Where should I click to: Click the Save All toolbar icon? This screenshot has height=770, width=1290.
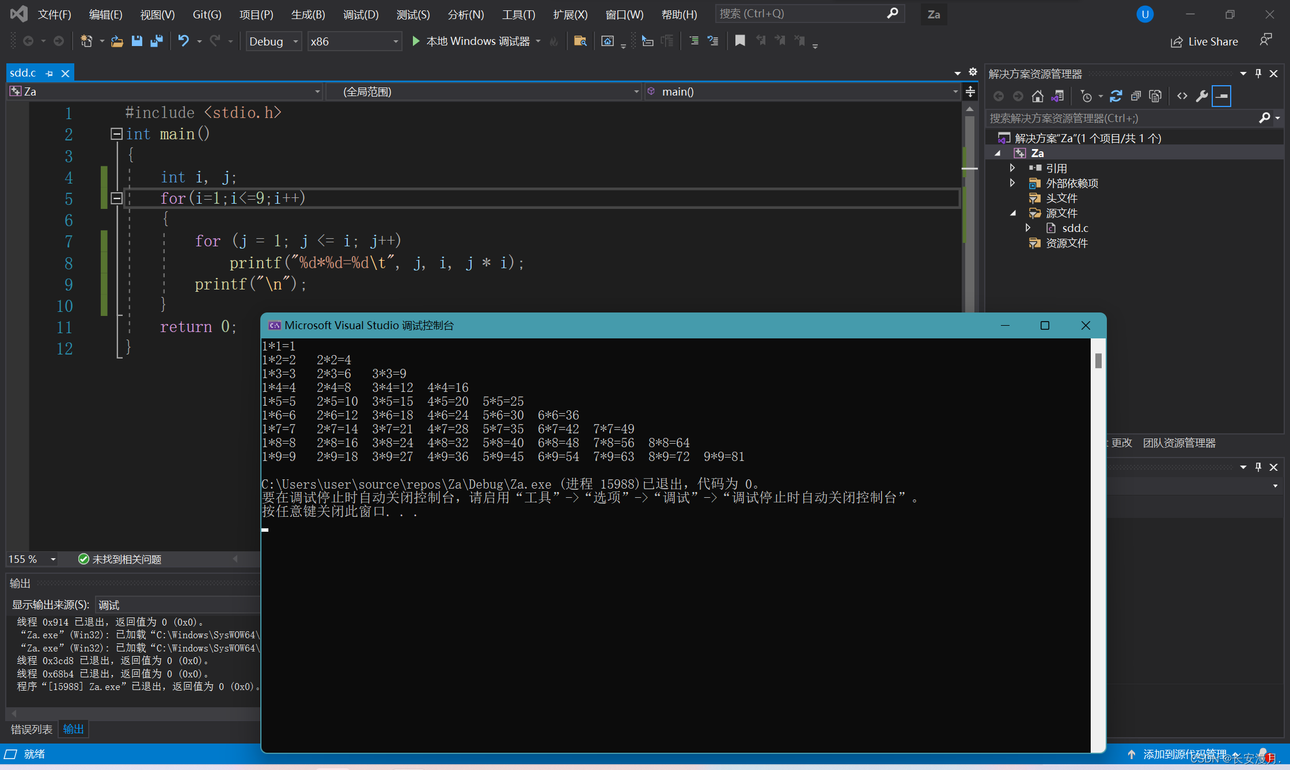point(156,41)
